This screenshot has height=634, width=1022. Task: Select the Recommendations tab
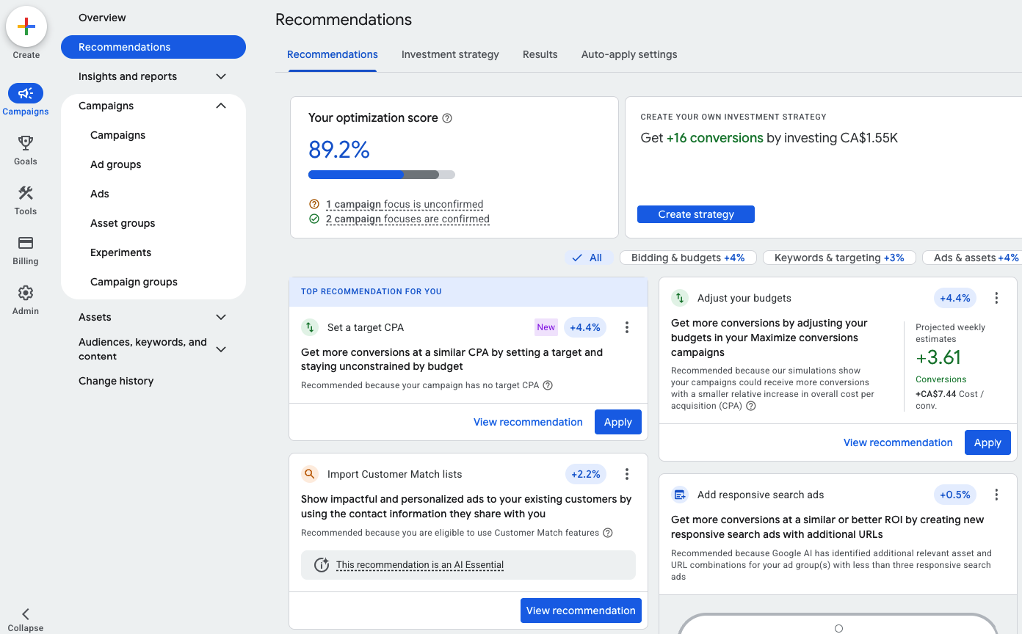coord(333,54)
